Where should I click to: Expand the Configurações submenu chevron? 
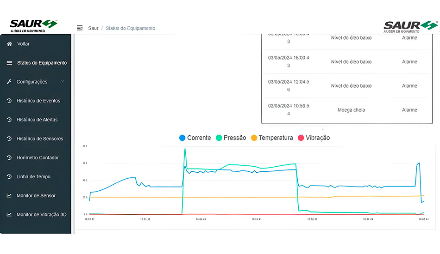[63, 82]
